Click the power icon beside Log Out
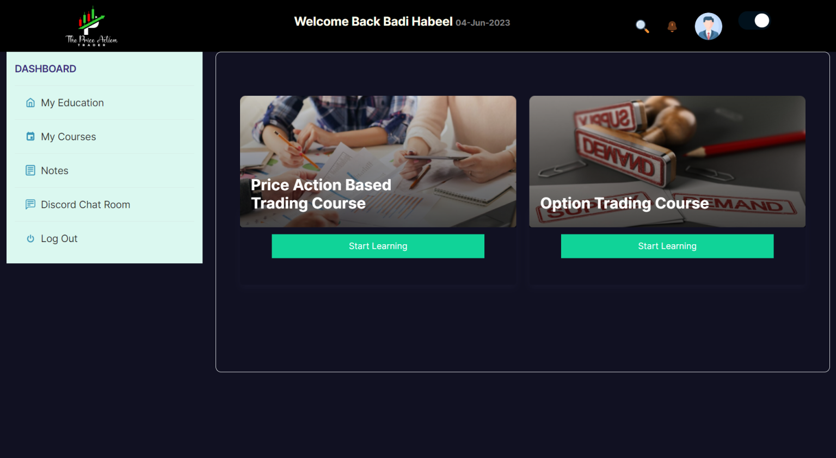836x458 pixels. [x=30, y=238]
